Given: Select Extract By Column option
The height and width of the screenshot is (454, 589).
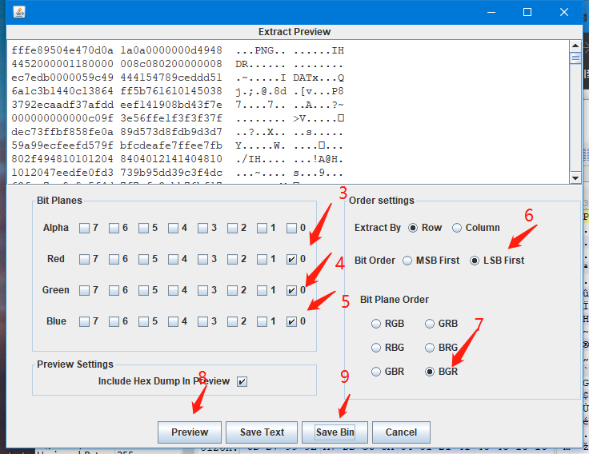Looking at the screenshot, I should pos(457,228).
